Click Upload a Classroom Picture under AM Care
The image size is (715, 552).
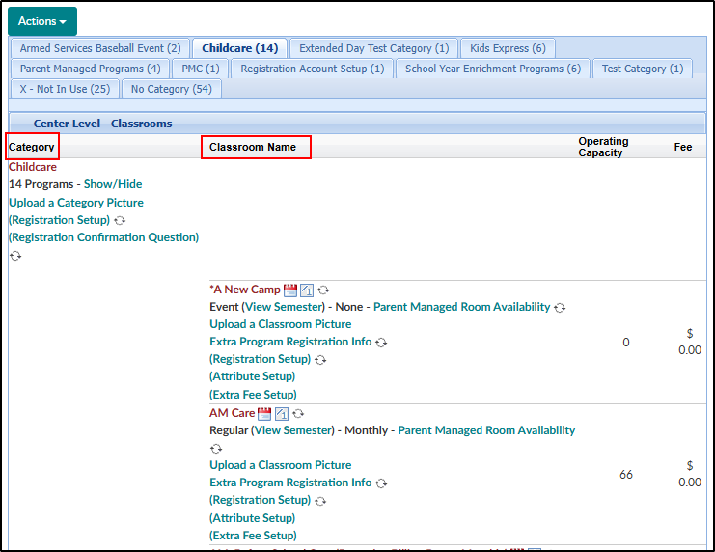point(281,465)
